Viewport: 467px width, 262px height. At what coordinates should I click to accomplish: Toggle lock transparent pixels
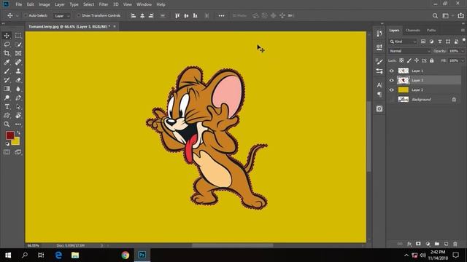(401, 60)
